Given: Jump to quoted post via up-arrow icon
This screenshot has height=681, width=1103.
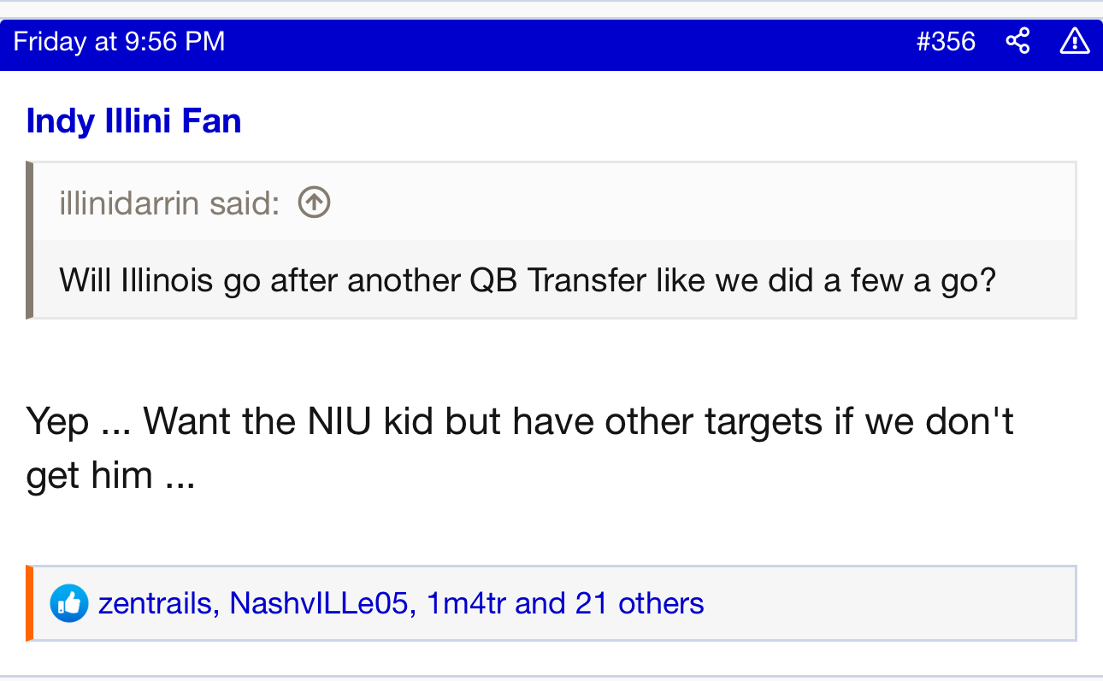Looking at the screenshot, I should click(x=314, y=203).
